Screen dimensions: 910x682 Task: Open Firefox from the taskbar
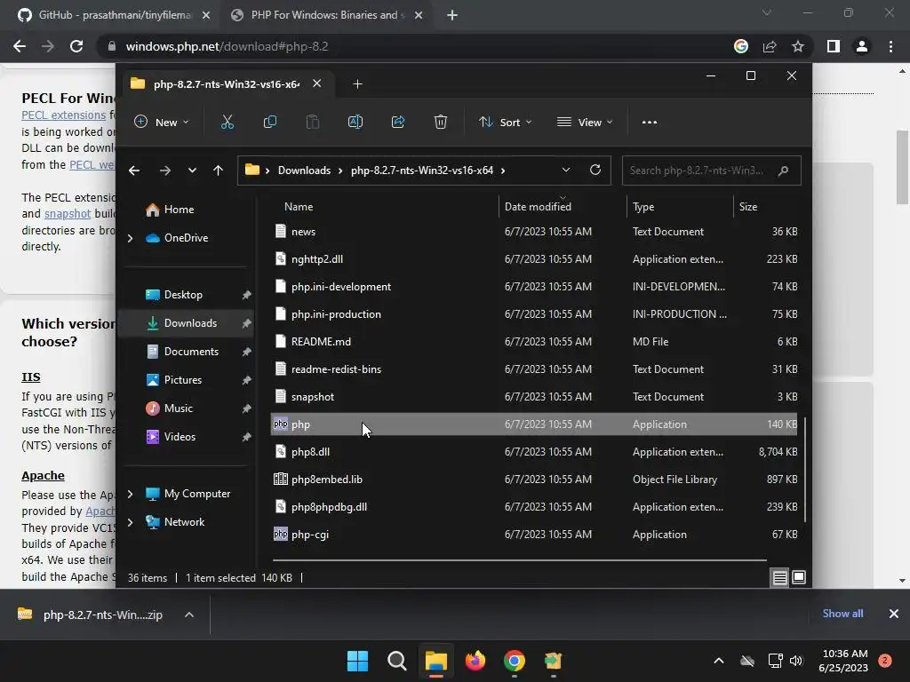point(475,661)
